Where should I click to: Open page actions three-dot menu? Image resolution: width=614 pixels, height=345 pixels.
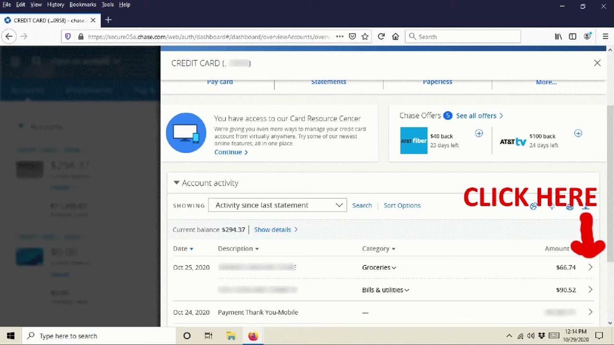[x=340, y=36]
